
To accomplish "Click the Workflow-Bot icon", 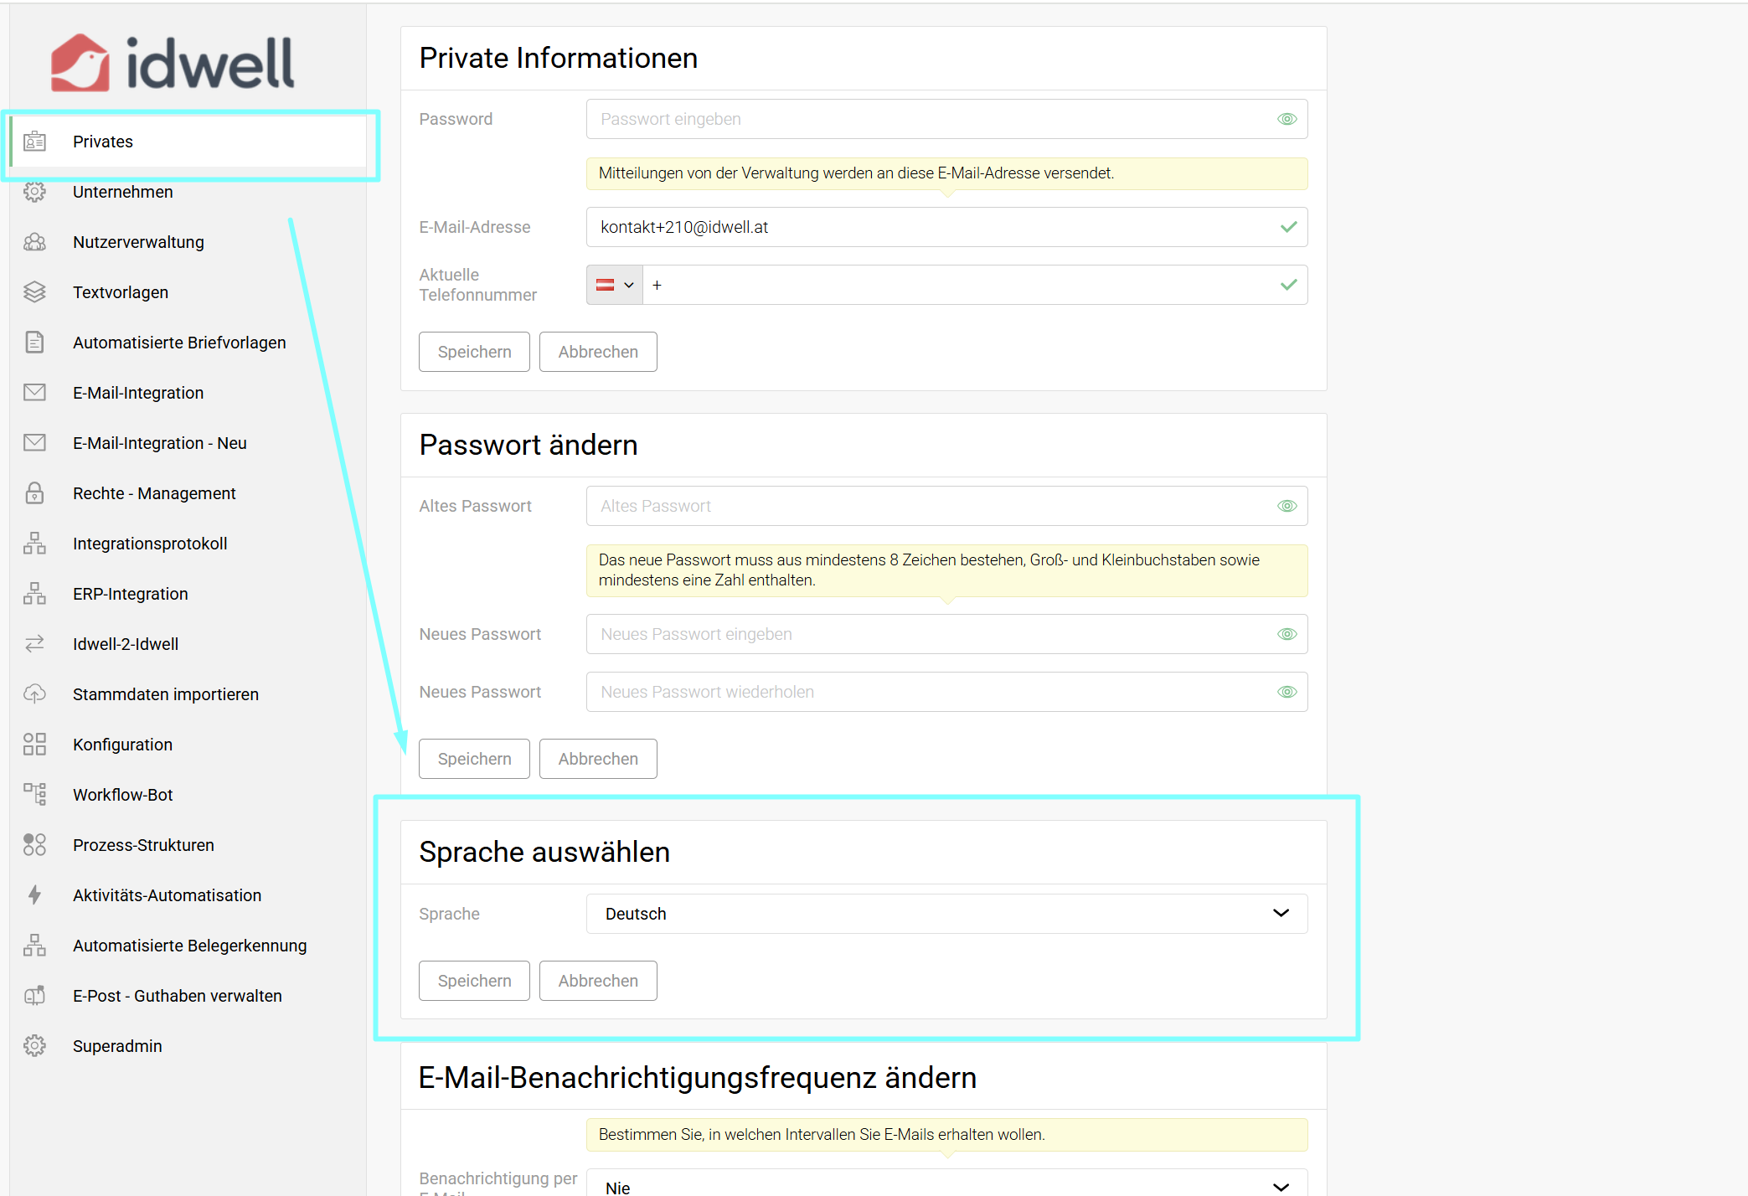I will [34, 795].
